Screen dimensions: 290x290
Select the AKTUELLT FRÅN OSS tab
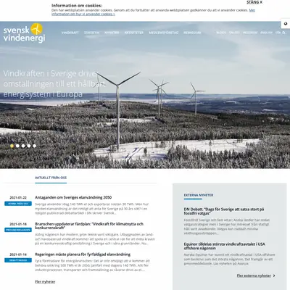click(51, 178)
